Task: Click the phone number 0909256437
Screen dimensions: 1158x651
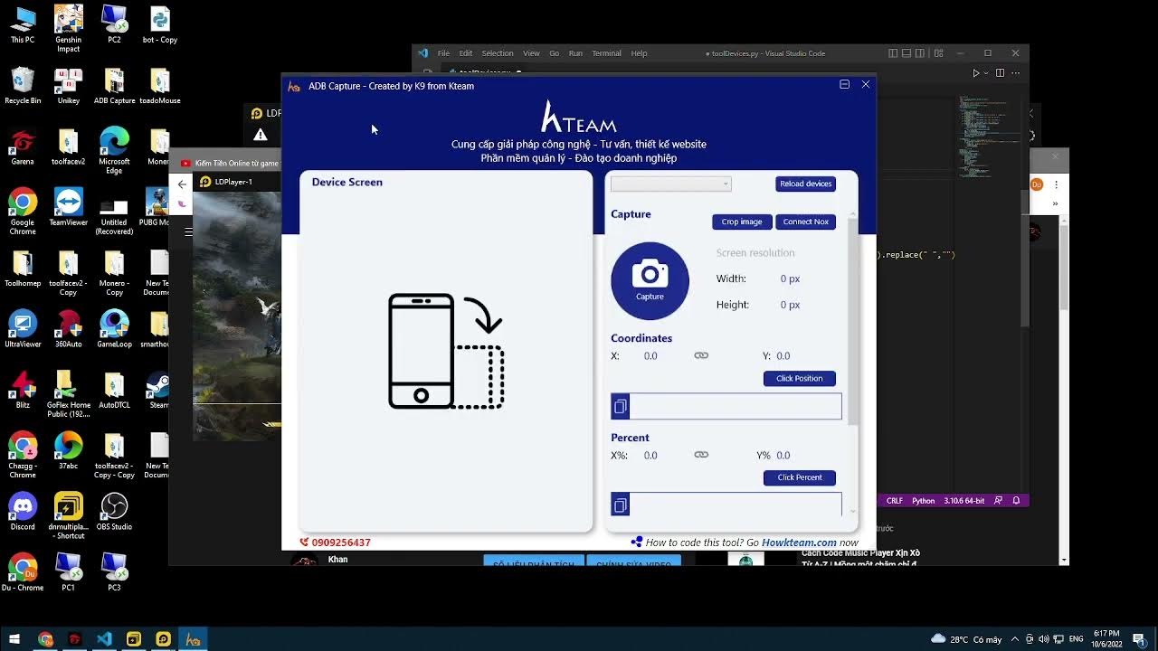Action: (x=340, y=542)
